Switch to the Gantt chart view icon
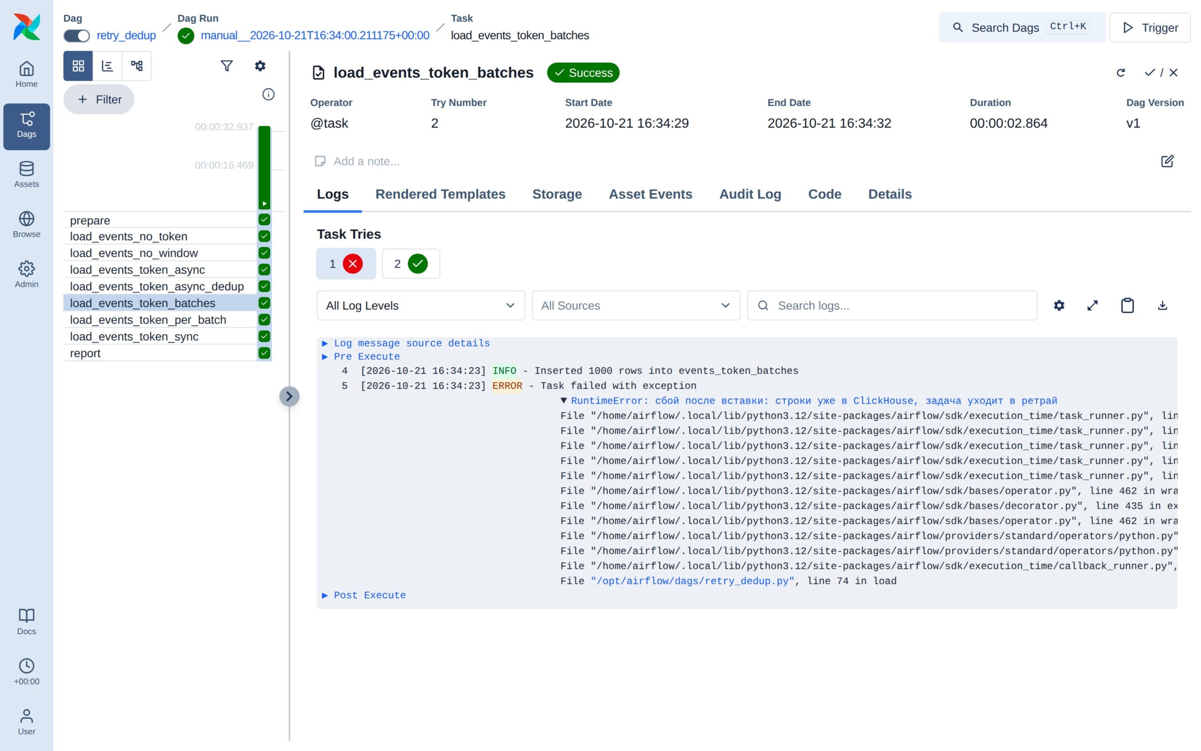 107,66
